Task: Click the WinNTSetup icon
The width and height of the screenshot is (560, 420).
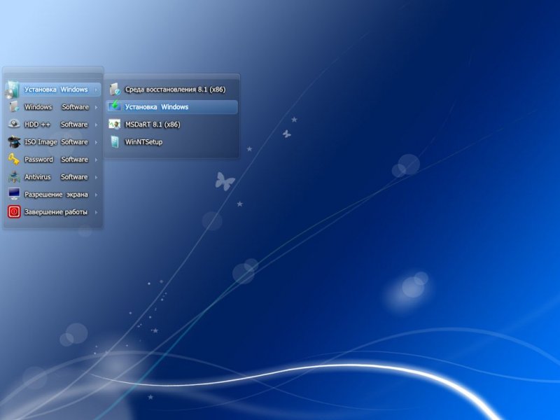Action: [115, 142]
